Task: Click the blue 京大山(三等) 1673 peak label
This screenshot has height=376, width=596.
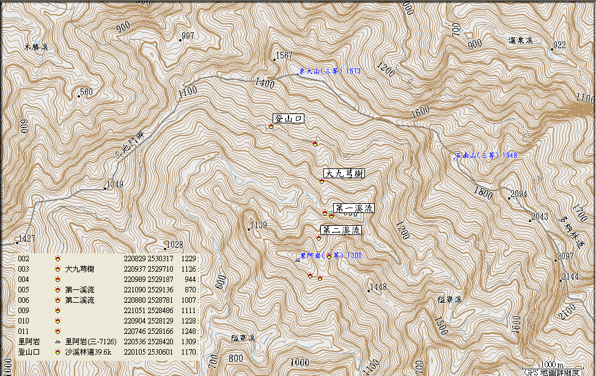Action: (329, 71)
